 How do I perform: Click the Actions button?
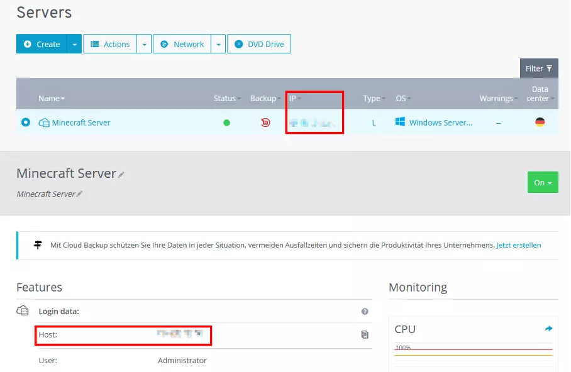pyautogui.click(x=110, y=44)
